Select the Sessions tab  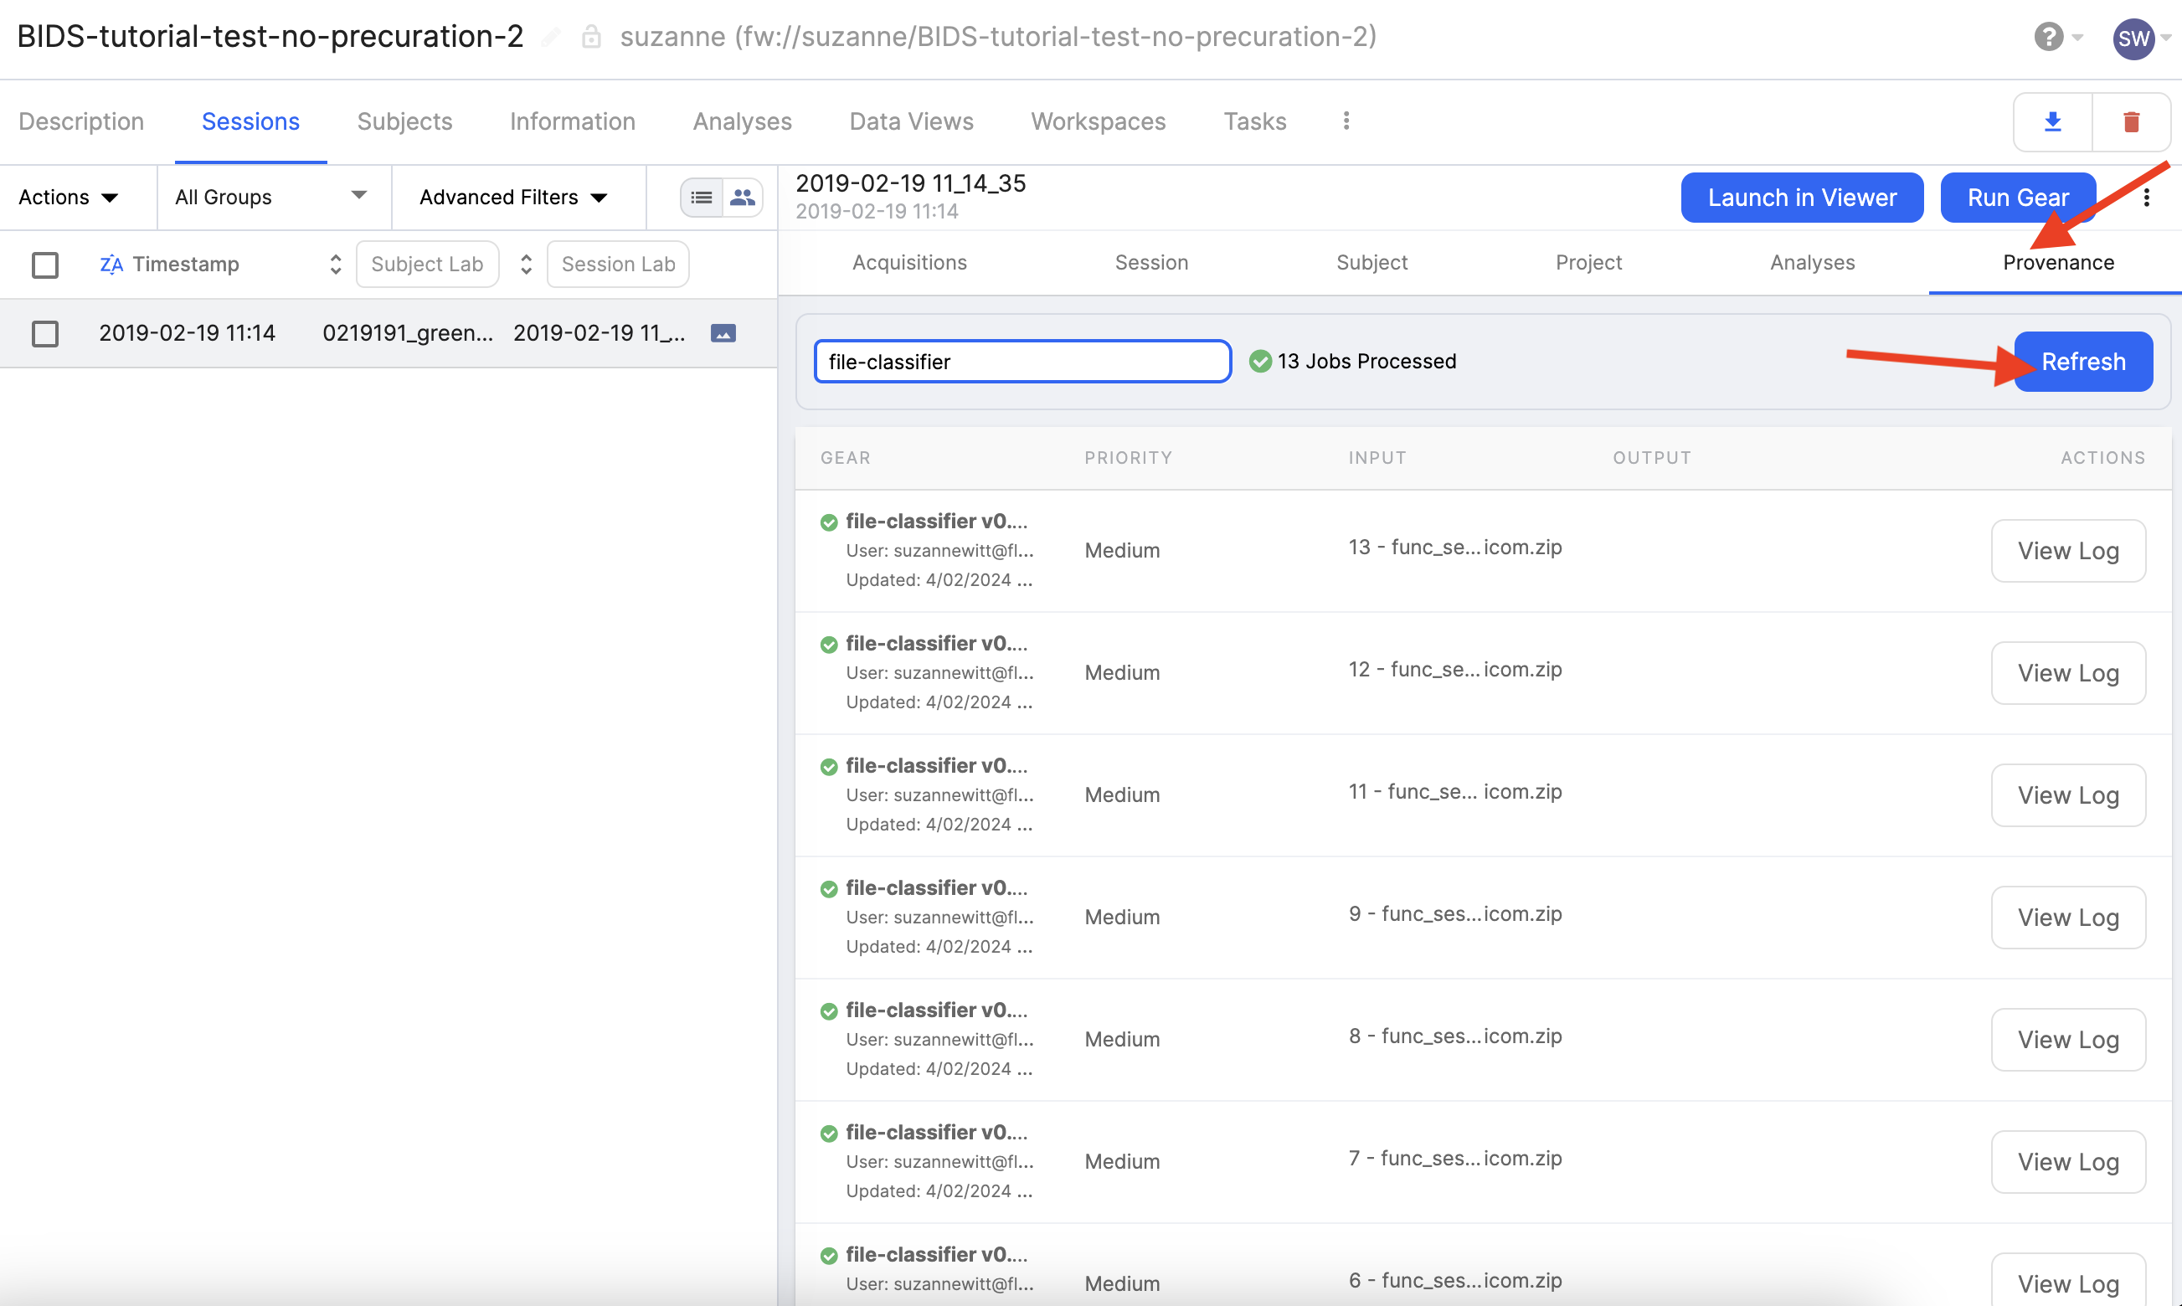251,121
